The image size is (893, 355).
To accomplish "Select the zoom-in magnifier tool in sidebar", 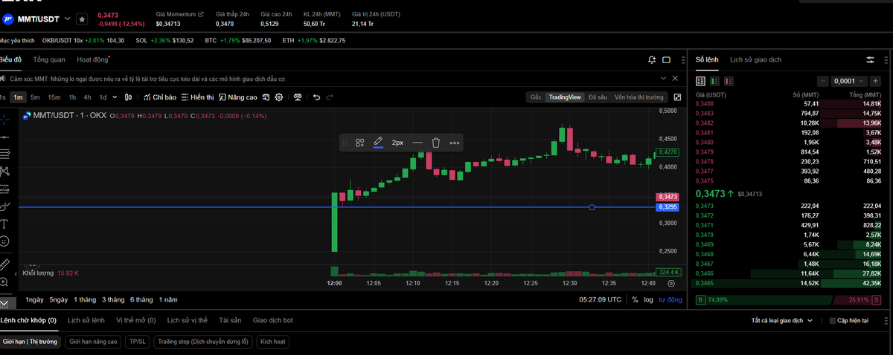I will point(4,282).
